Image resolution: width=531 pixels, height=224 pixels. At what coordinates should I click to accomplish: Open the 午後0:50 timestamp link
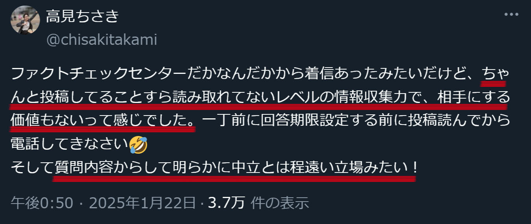pyautogui.click(x=42, y=203)
